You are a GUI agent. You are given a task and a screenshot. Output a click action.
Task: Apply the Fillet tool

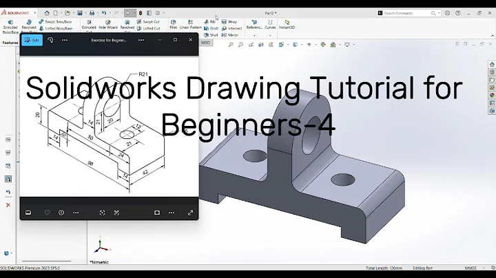pyautogui.click(x=174, y=25)
